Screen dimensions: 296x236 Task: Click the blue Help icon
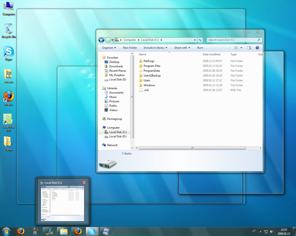[x=257, y=48]
